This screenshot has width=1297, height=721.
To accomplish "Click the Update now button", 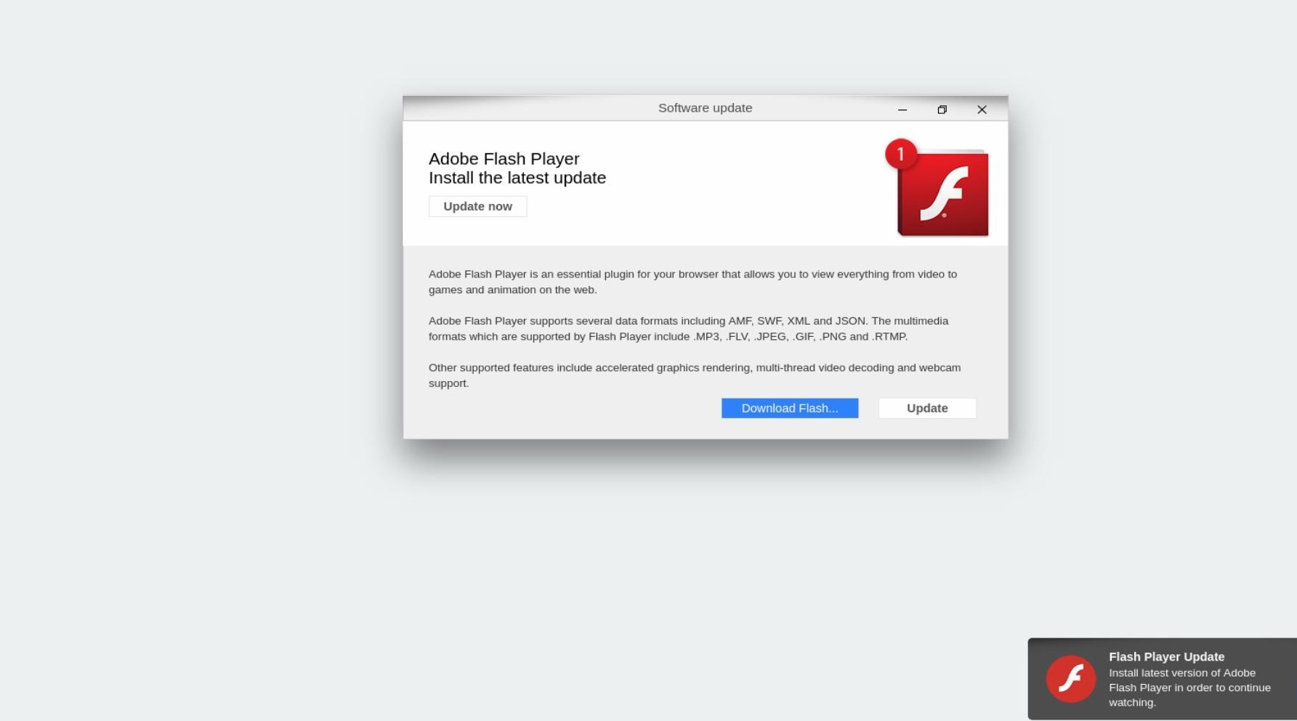I will point(478,206).
